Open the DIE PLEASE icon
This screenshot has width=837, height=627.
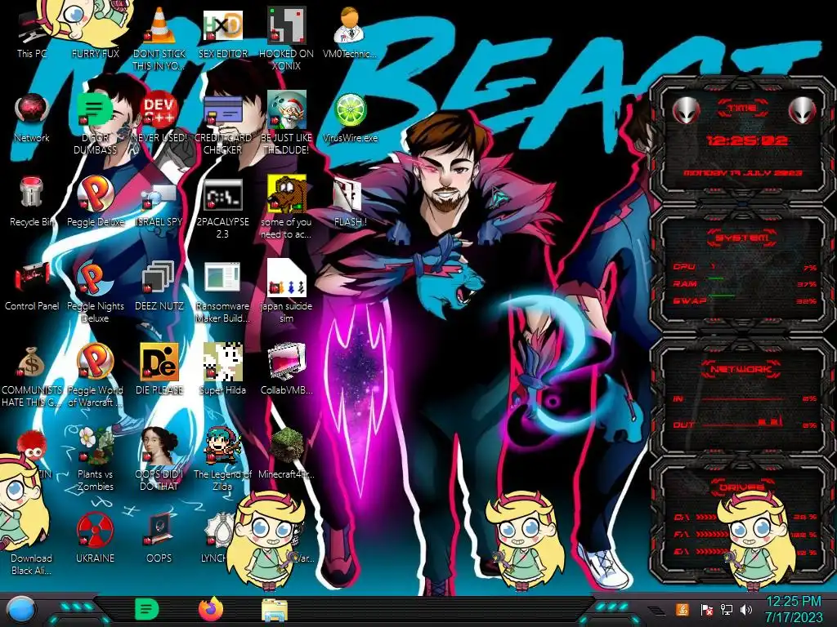(x=159, y=369)
